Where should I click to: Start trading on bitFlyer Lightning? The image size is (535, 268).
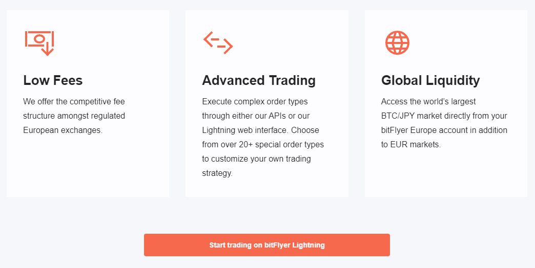point(267,245)
